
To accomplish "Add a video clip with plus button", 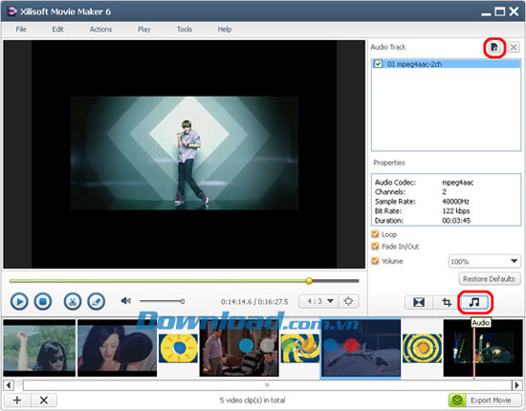I will (x=17, y=400).
